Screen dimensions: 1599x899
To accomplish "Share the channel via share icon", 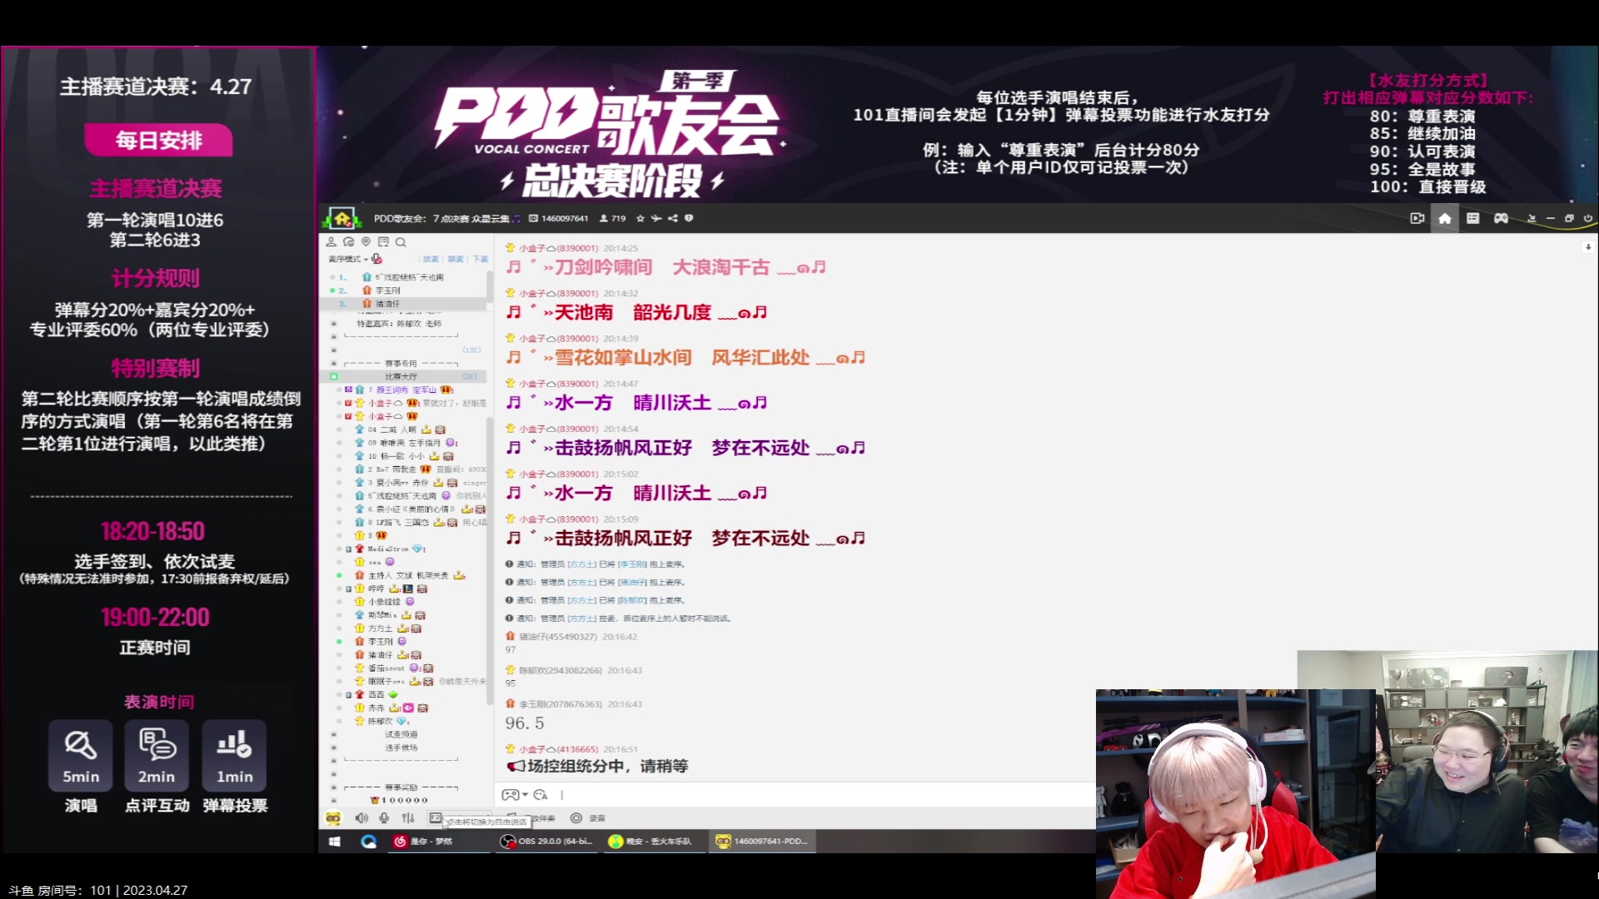I will (672, 218).
